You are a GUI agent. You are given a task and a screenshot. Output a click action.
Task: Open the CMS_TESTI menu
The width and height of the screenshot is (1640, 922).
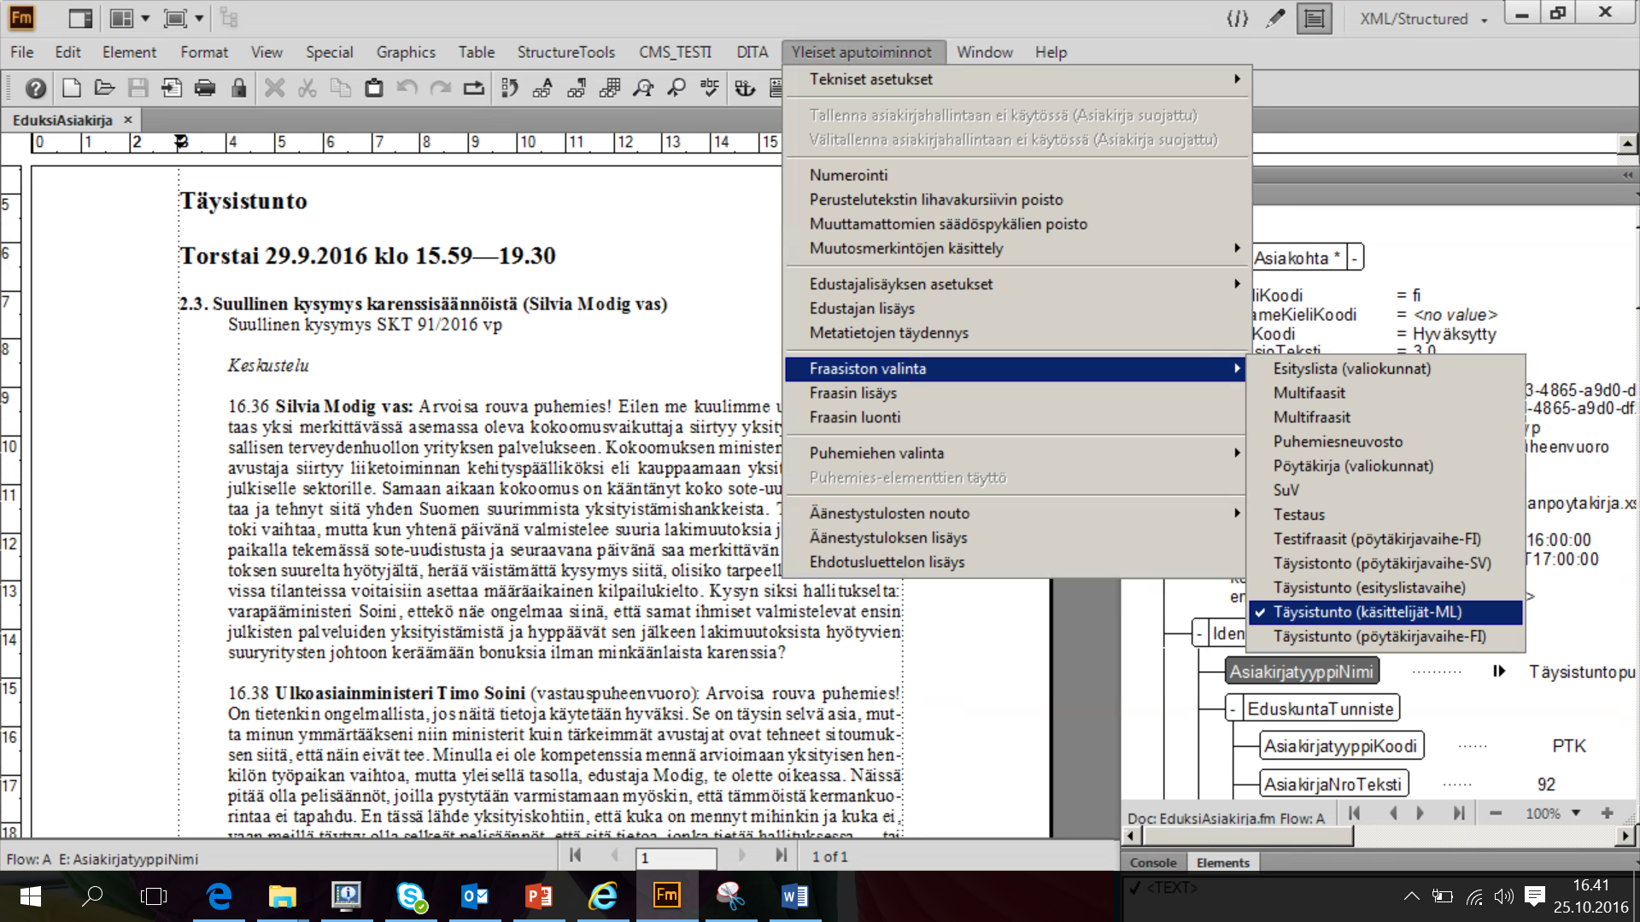pos(675,52)
